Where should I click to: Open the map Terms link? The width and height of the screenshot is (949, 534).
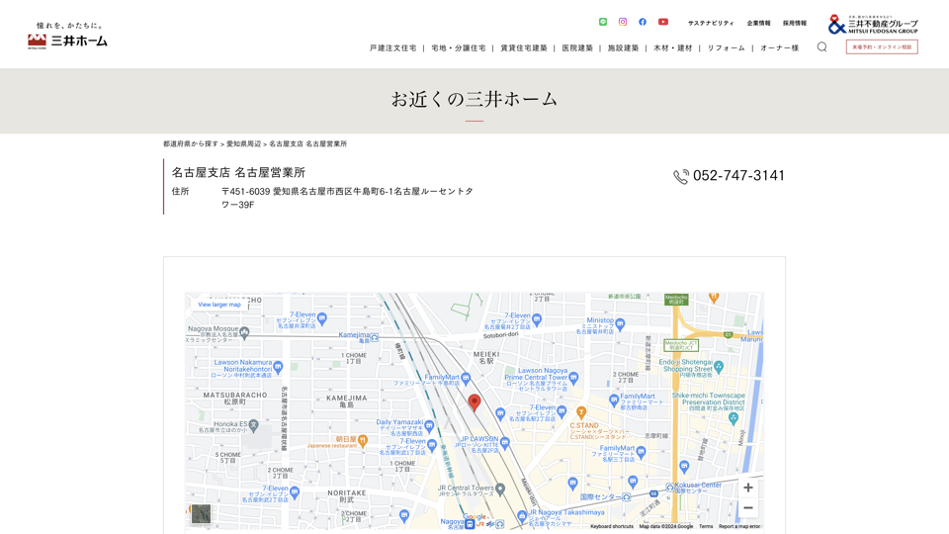tap(706, 527)
